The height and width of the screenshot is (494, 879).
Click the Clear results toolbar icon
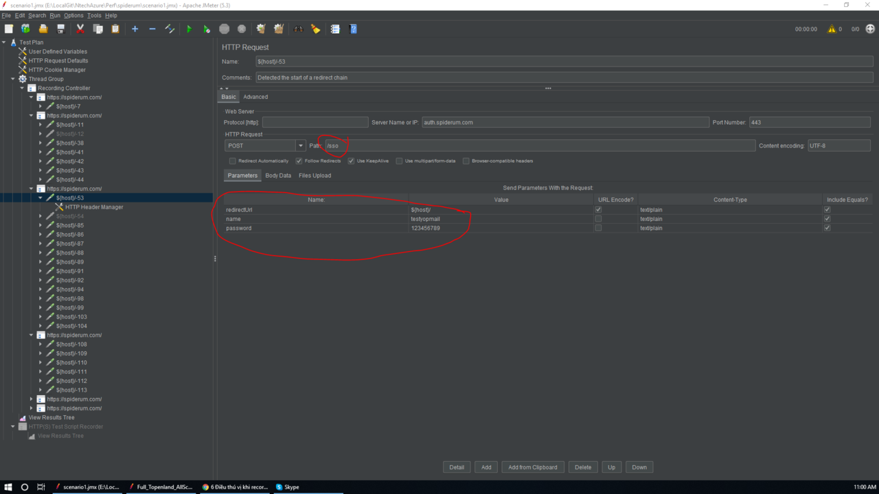click(x=261, y=29)
